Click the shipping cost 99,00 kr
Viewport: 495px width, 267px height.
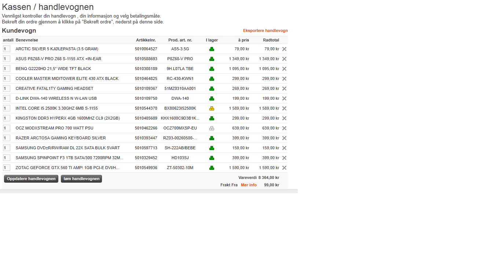point(272,185)
